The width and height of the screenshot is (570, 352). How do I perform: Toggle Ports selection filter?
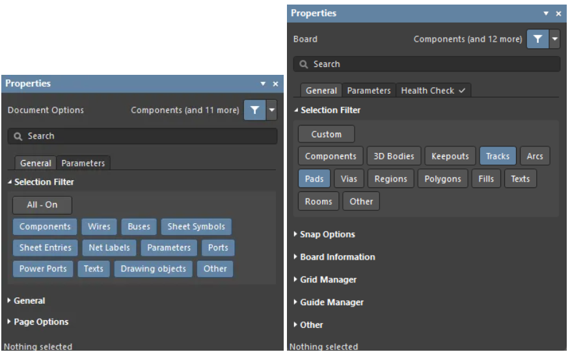click(218, 248)
